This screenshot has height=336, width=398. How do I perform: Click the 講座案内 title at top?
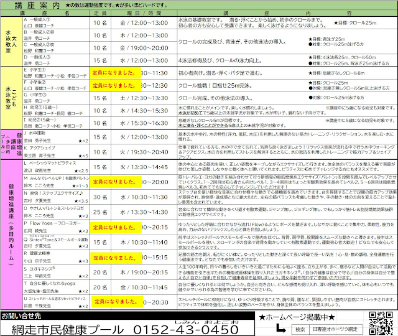[x=37, y=6]
